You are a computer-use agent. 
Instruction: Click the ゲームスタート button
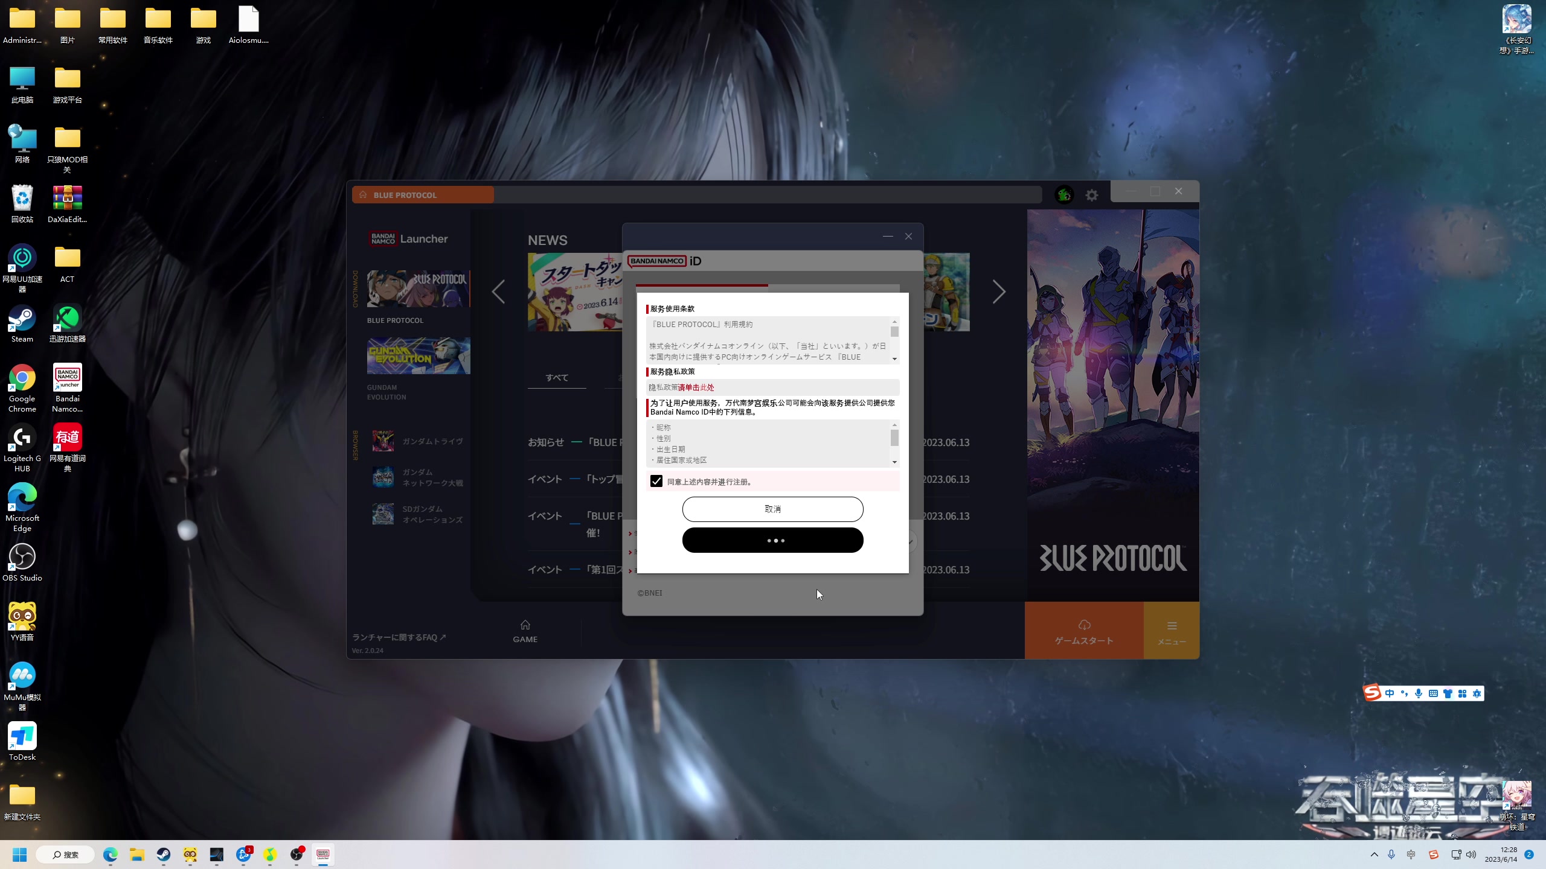[1084, 631]
